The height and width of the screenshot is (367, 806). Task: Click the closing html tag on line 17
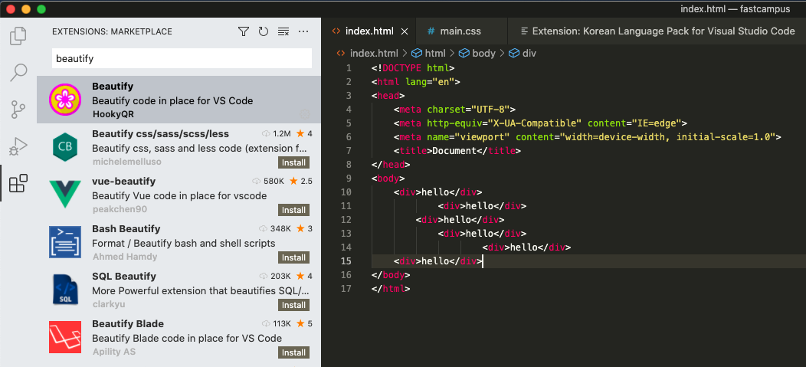(392, 288)
